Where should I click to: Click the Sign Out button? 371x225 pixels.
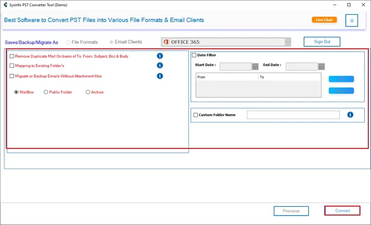(322, 42)
